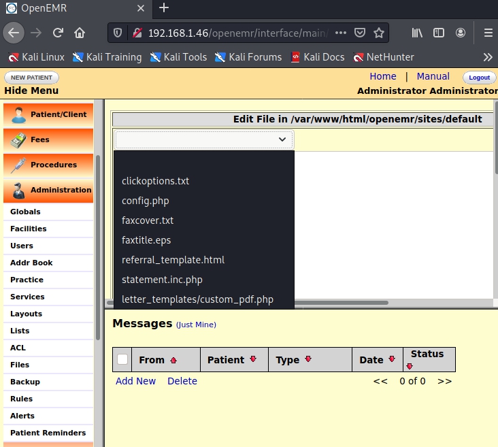Sort messages by the Date arrow
This screenshot has width=498, height=447.
[392, 359]
